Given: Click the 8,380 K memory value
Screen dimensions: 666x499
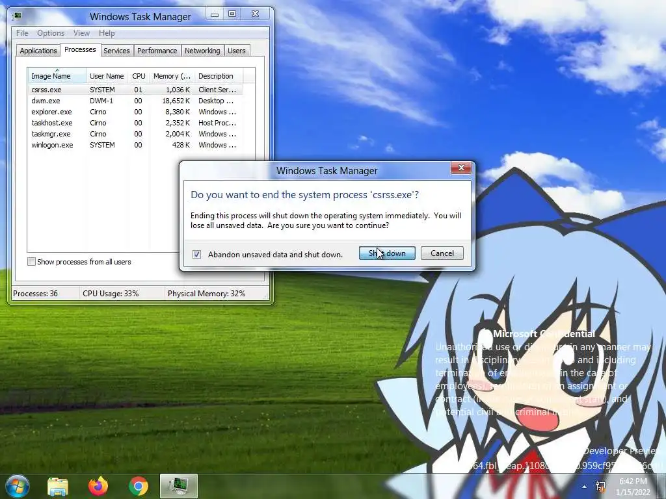Looking at the screenshot, I should click(x=178, y=112).
